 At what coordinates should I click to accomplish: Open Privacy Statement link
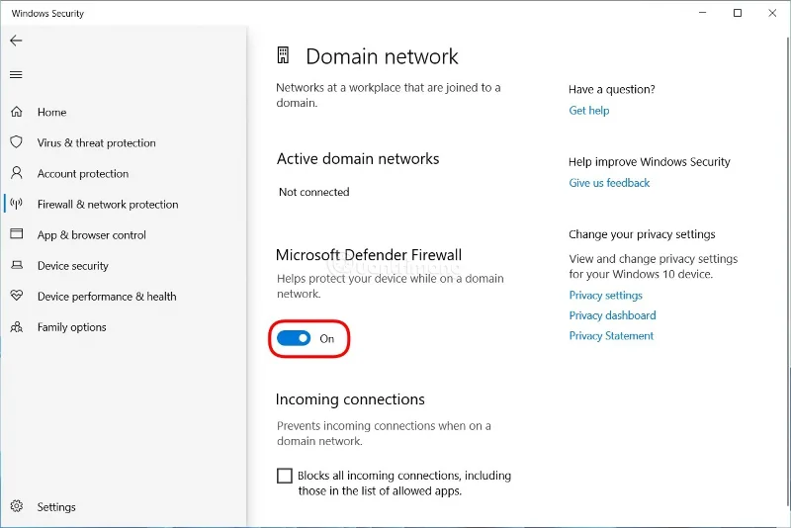click(x=611, y=336)
